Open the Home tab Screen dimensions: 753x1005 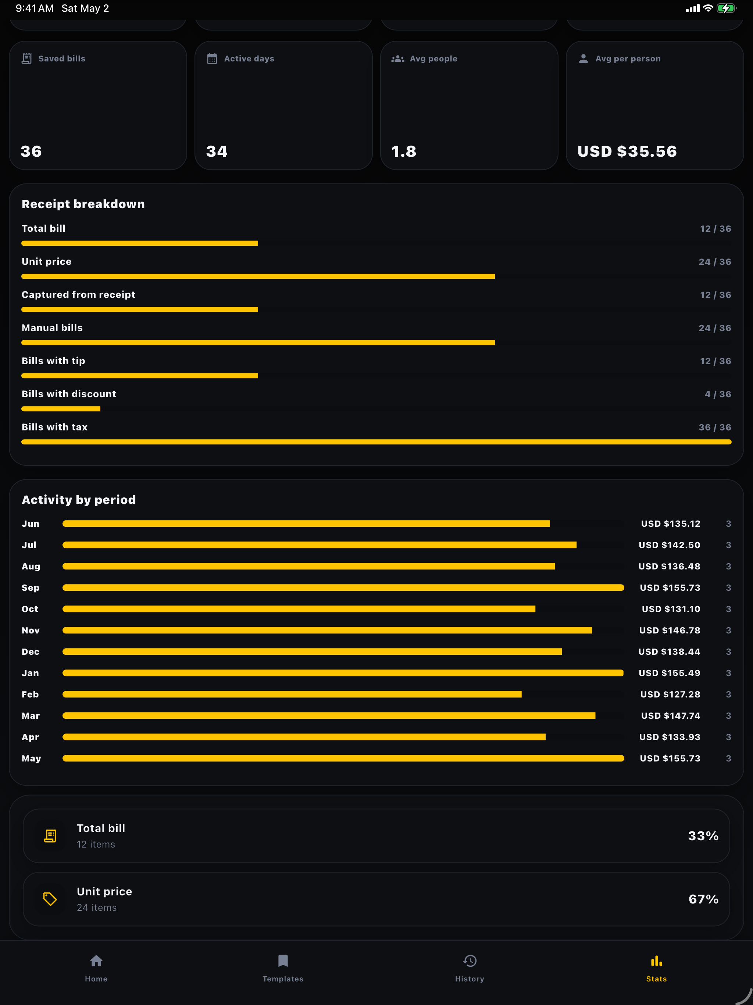point(96,968)
